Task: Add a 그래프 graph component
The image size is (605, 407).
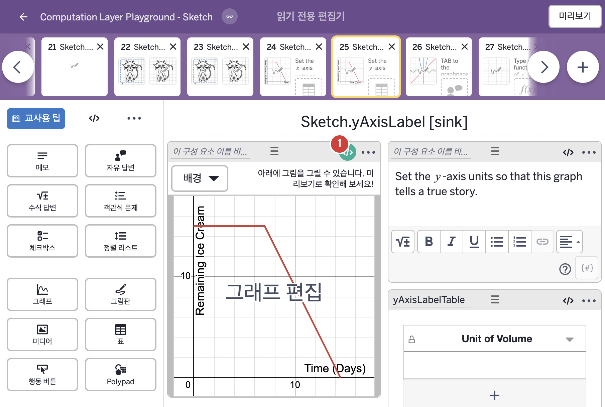Action: [x=42, y=294]
